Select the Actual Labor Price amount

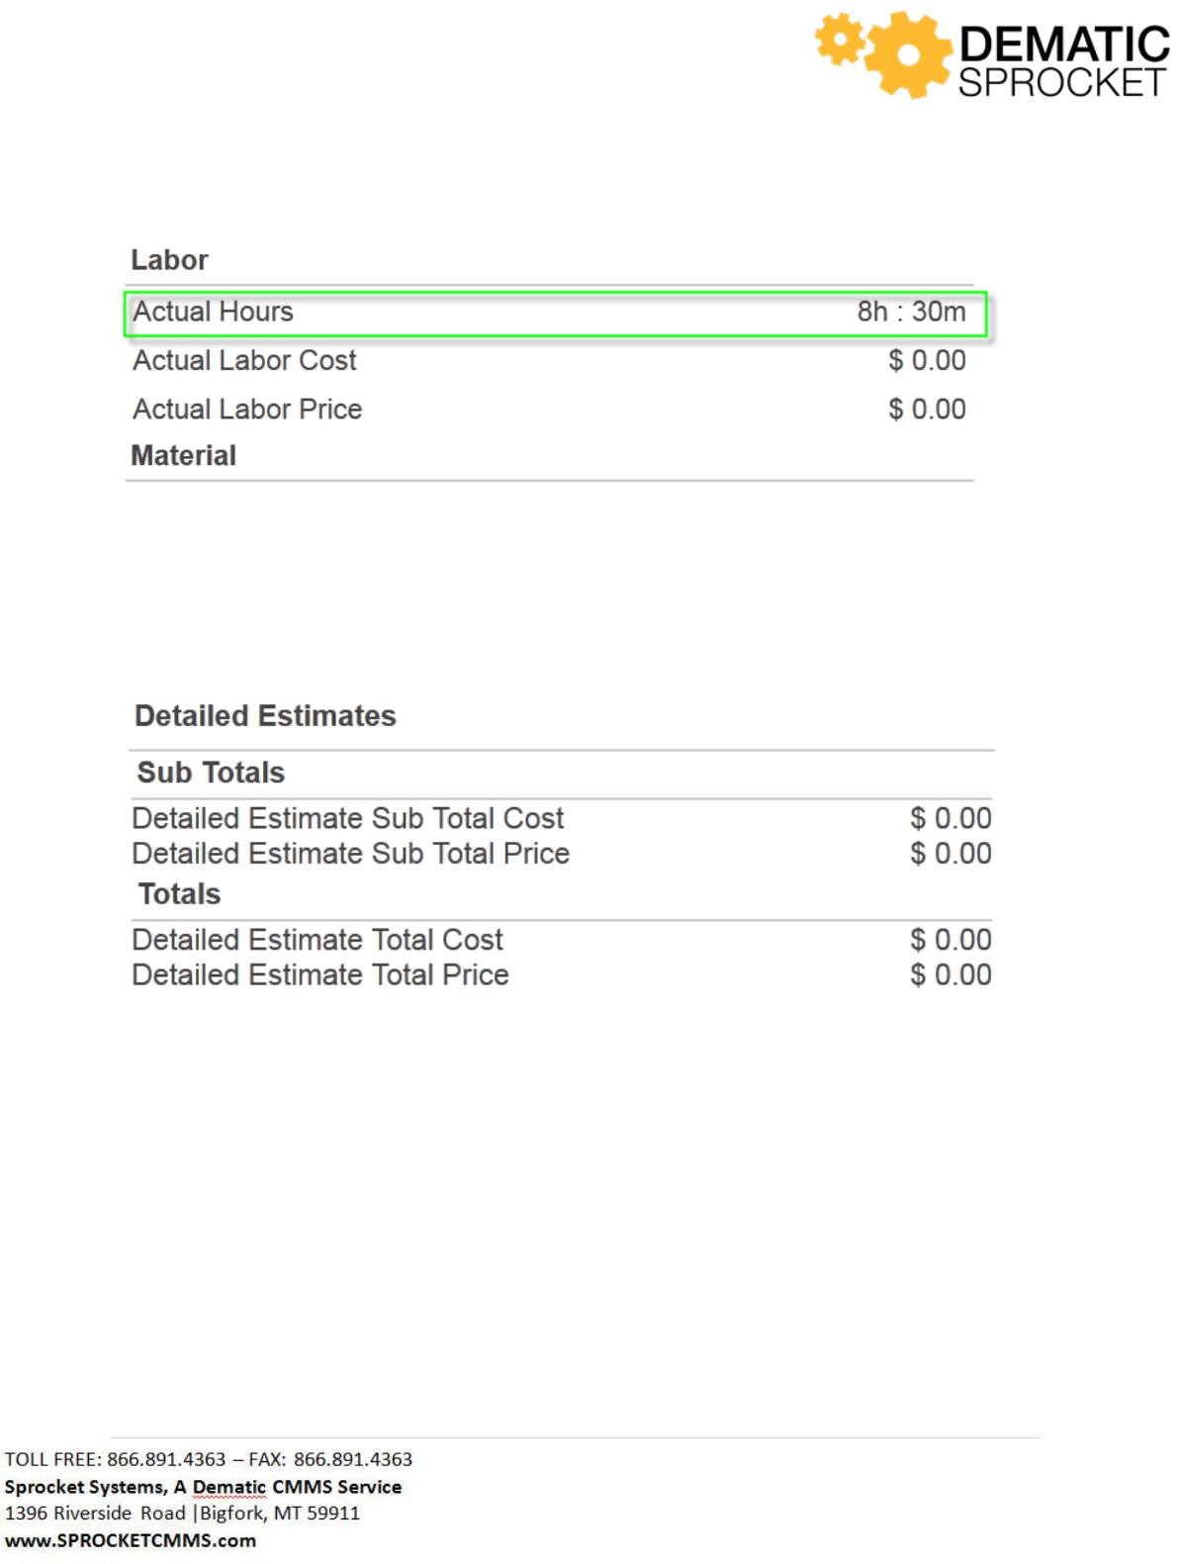click(x=927, y=410)
